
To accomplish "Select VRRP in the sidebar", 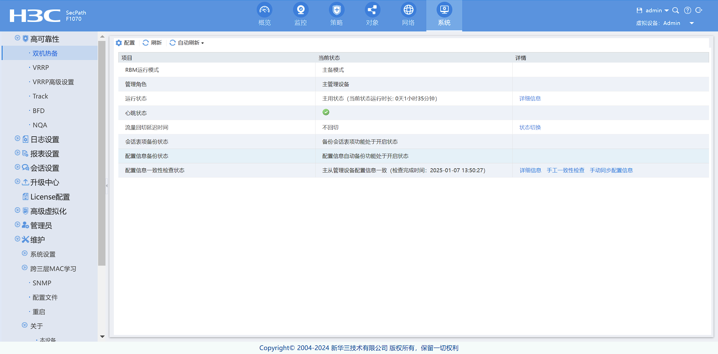I will [x=41, y=68].
